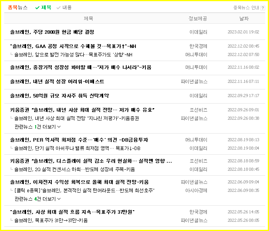Screen dimensions: 269x231
Task: Expand 관련뉴스 1건 더보기
Action: click(38, 127)
